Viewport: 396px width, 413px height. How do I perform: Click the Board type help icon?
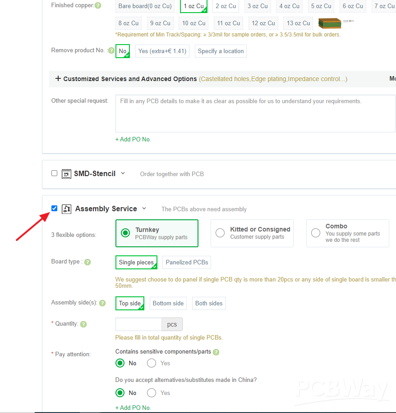coord(87,262)
